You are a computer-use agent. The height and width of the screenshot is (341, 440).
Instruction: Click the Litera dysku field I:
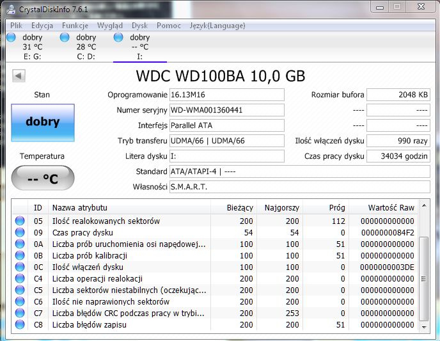pos(227,156)
